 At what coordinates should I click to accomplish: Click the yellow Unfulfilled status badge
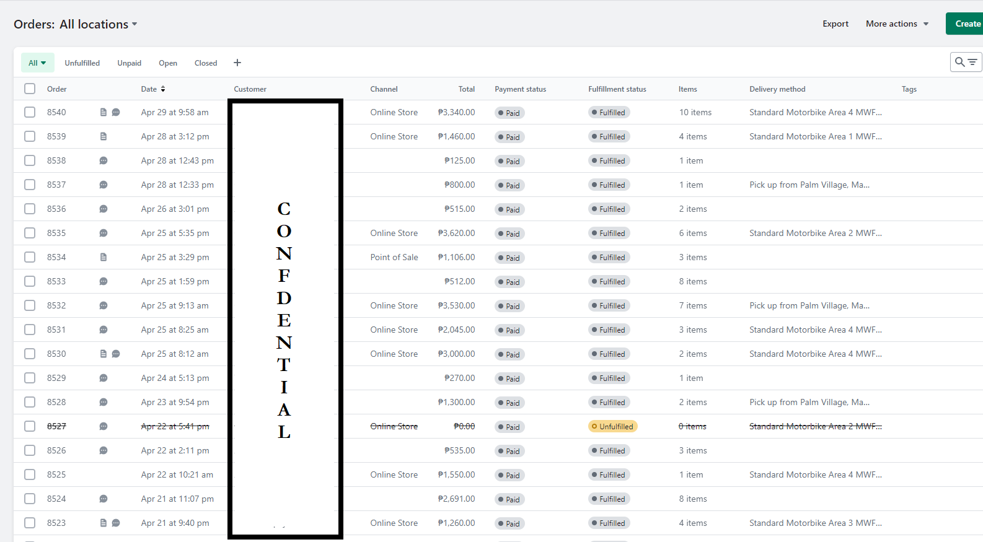(x=613, y=426)
